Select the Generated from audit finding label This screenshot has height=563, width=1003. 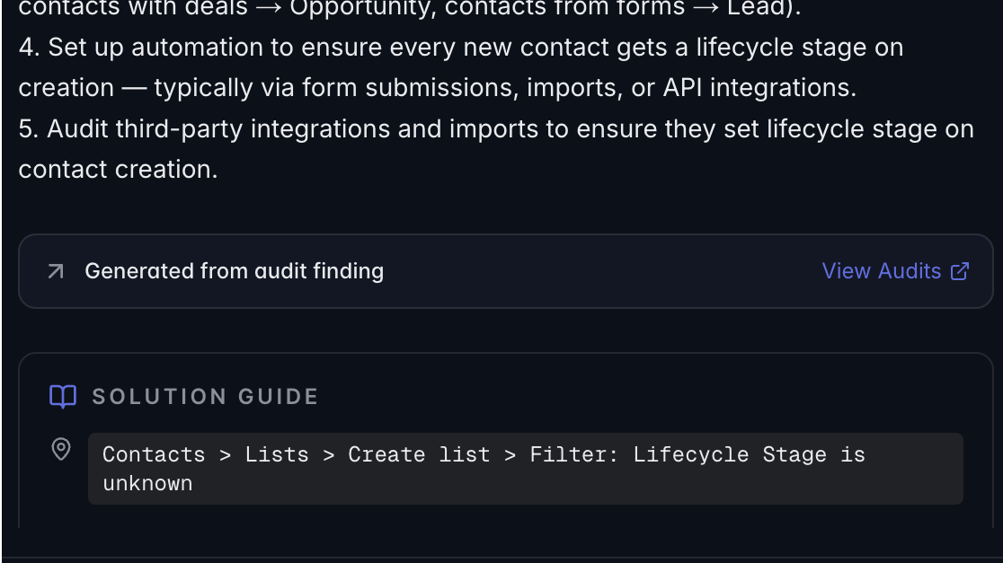[x=234, y=271]
